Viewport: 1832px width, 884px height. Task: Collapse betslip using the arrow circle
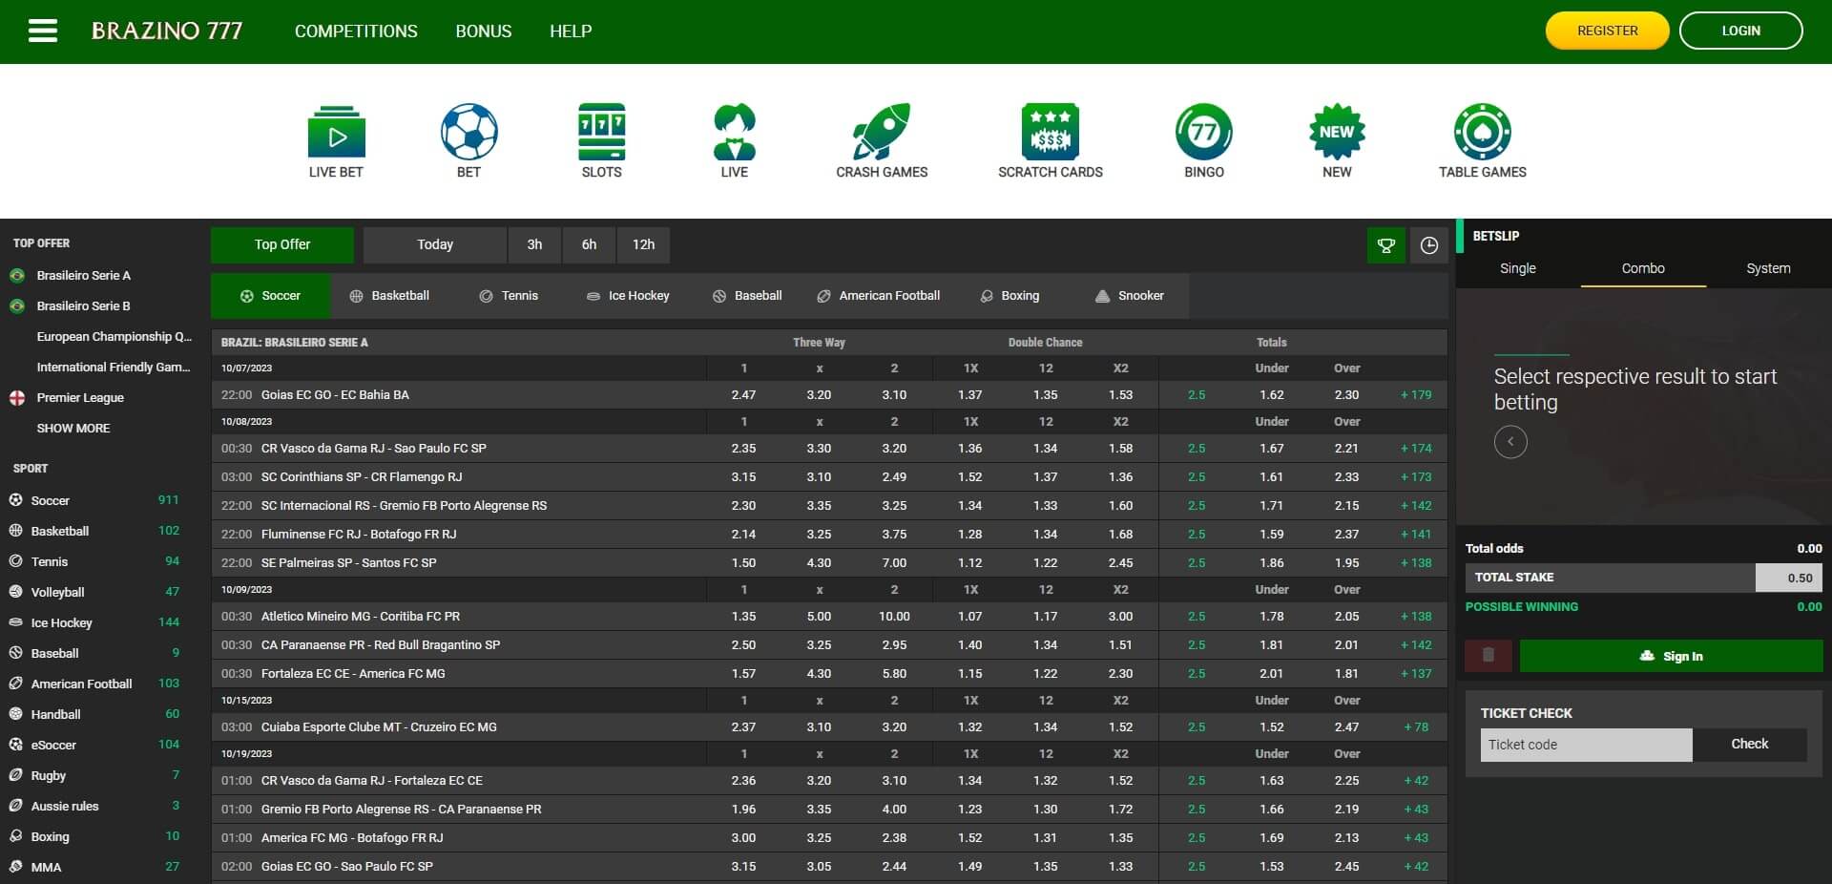coord(1509,442)
